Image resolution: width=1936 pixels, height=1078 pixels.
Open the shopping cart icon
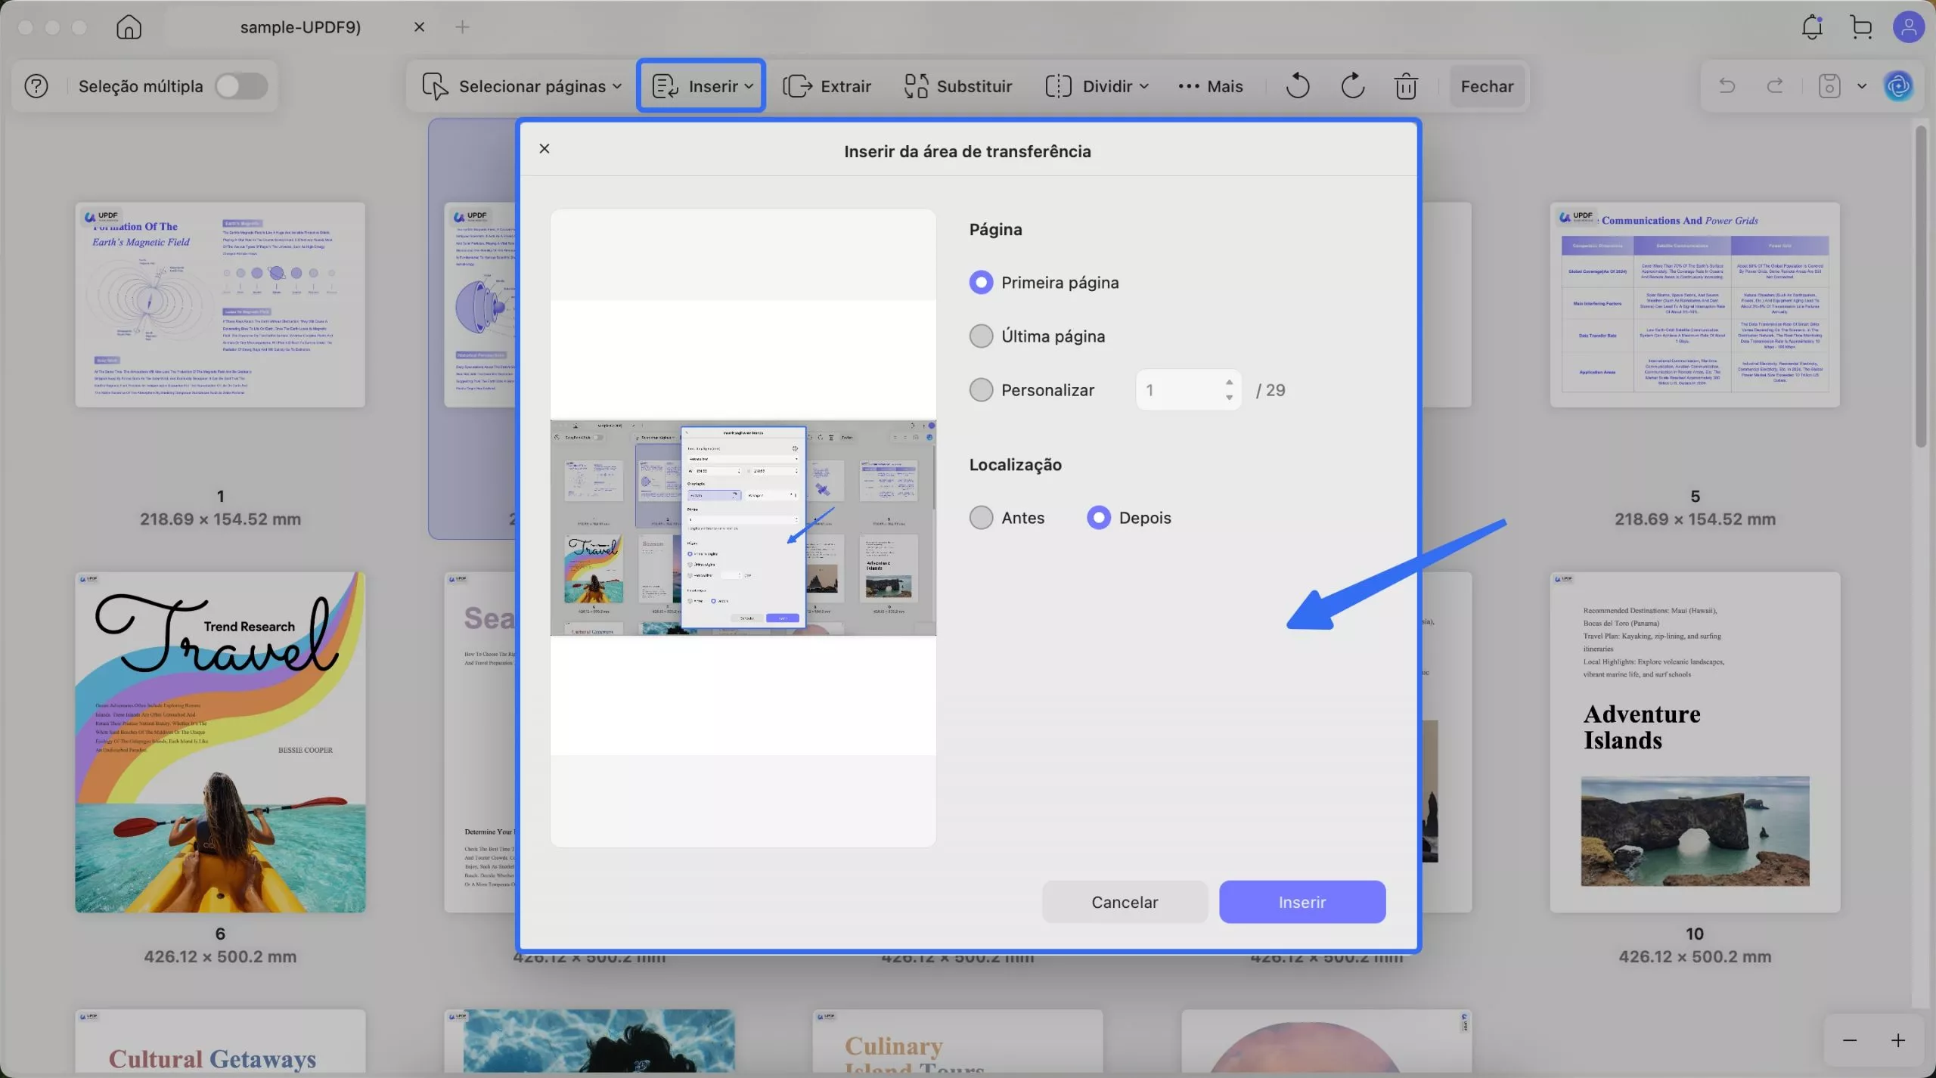(x=1861, y=27)
